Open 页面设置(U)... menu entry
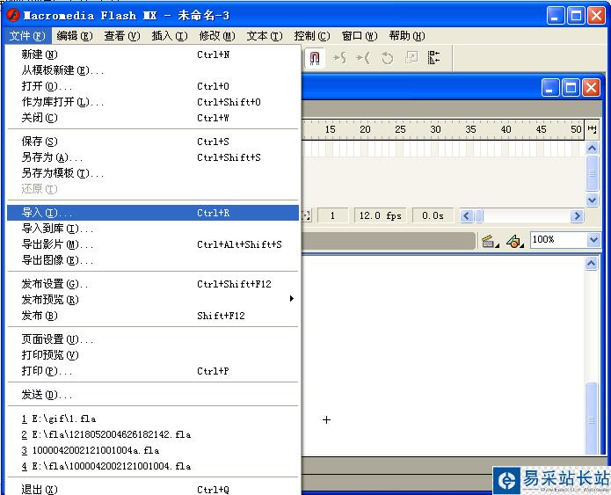The height and width of the screenshot is (495, 611). (153, 339)
